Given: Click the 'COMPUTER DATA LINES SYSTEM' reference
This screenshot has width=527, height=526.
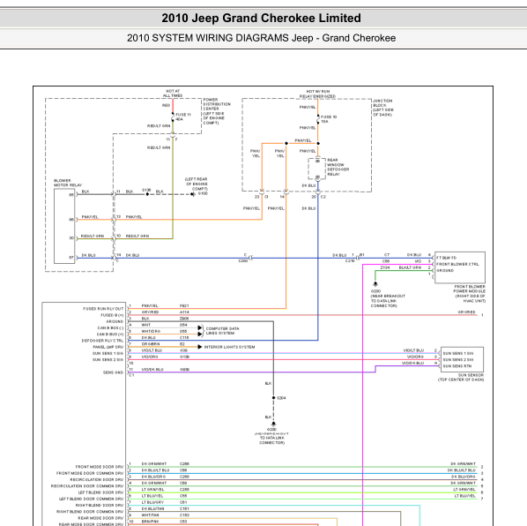Looking at the screenshot, I should coord(222,330).
